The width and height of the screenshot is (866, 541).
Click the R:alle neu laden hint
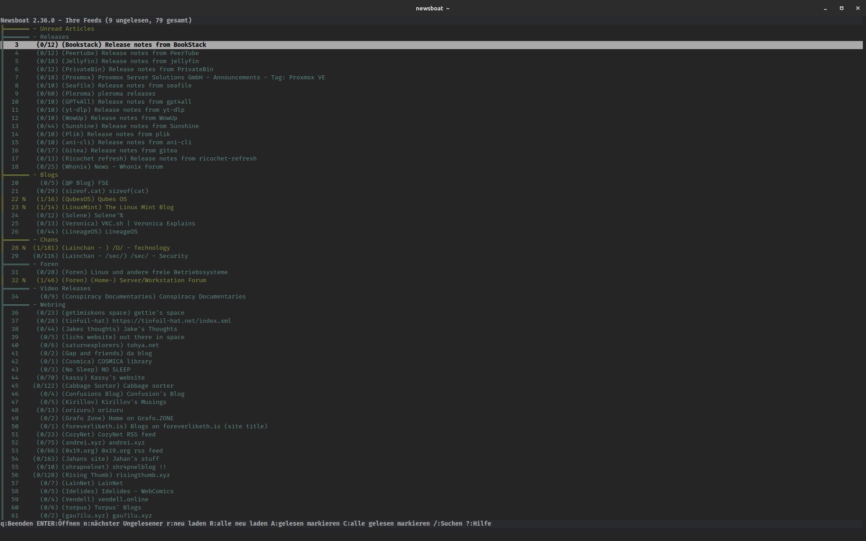point(238,524)
